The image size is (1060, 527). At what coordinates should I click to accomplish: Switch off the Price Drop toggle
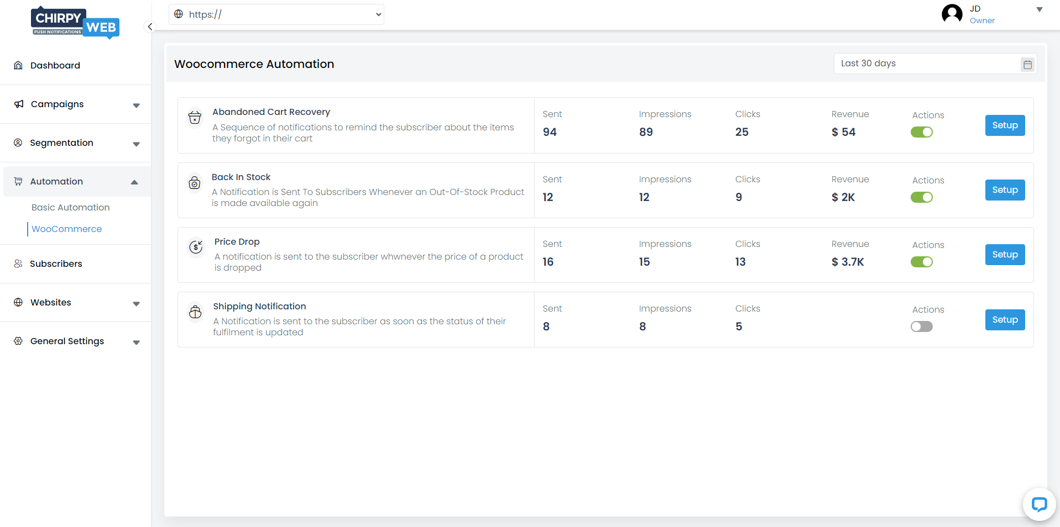click(922, 262)
